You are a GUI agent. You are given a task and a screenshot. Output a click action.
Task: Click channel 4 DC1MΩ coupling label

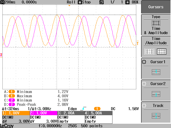pos(90,117)
